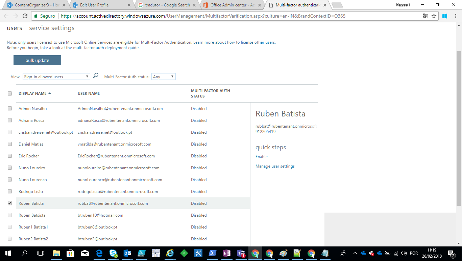Open Microsoft Teams from the taskbar
The width and height of the screenshot is (462, 261).
(241, 253)
